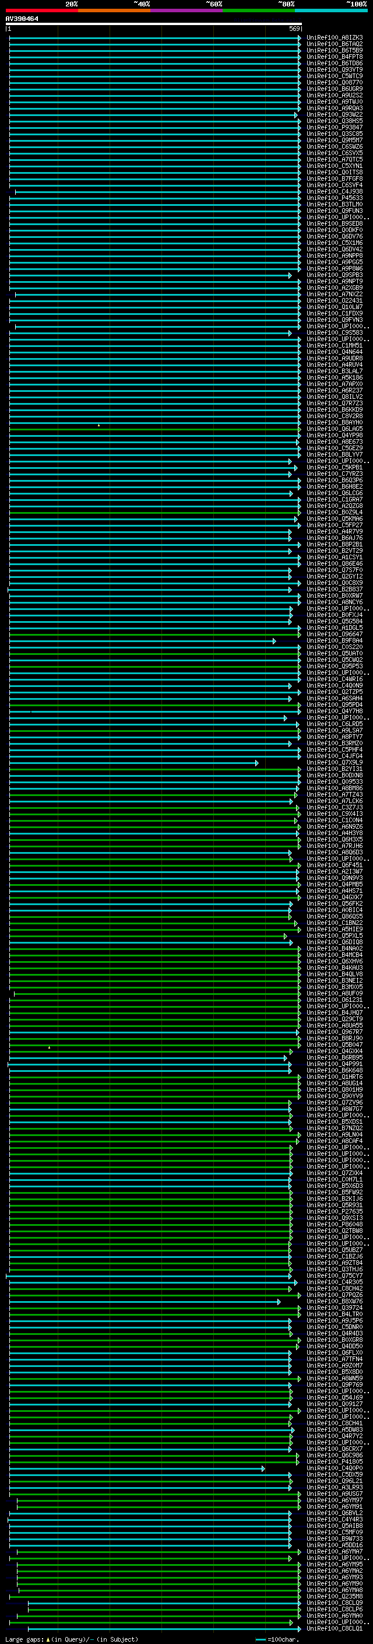This screenshot has width=373, height=1644.
Task: Open hit UniRef100_Q235M8
Action: 335,1597
